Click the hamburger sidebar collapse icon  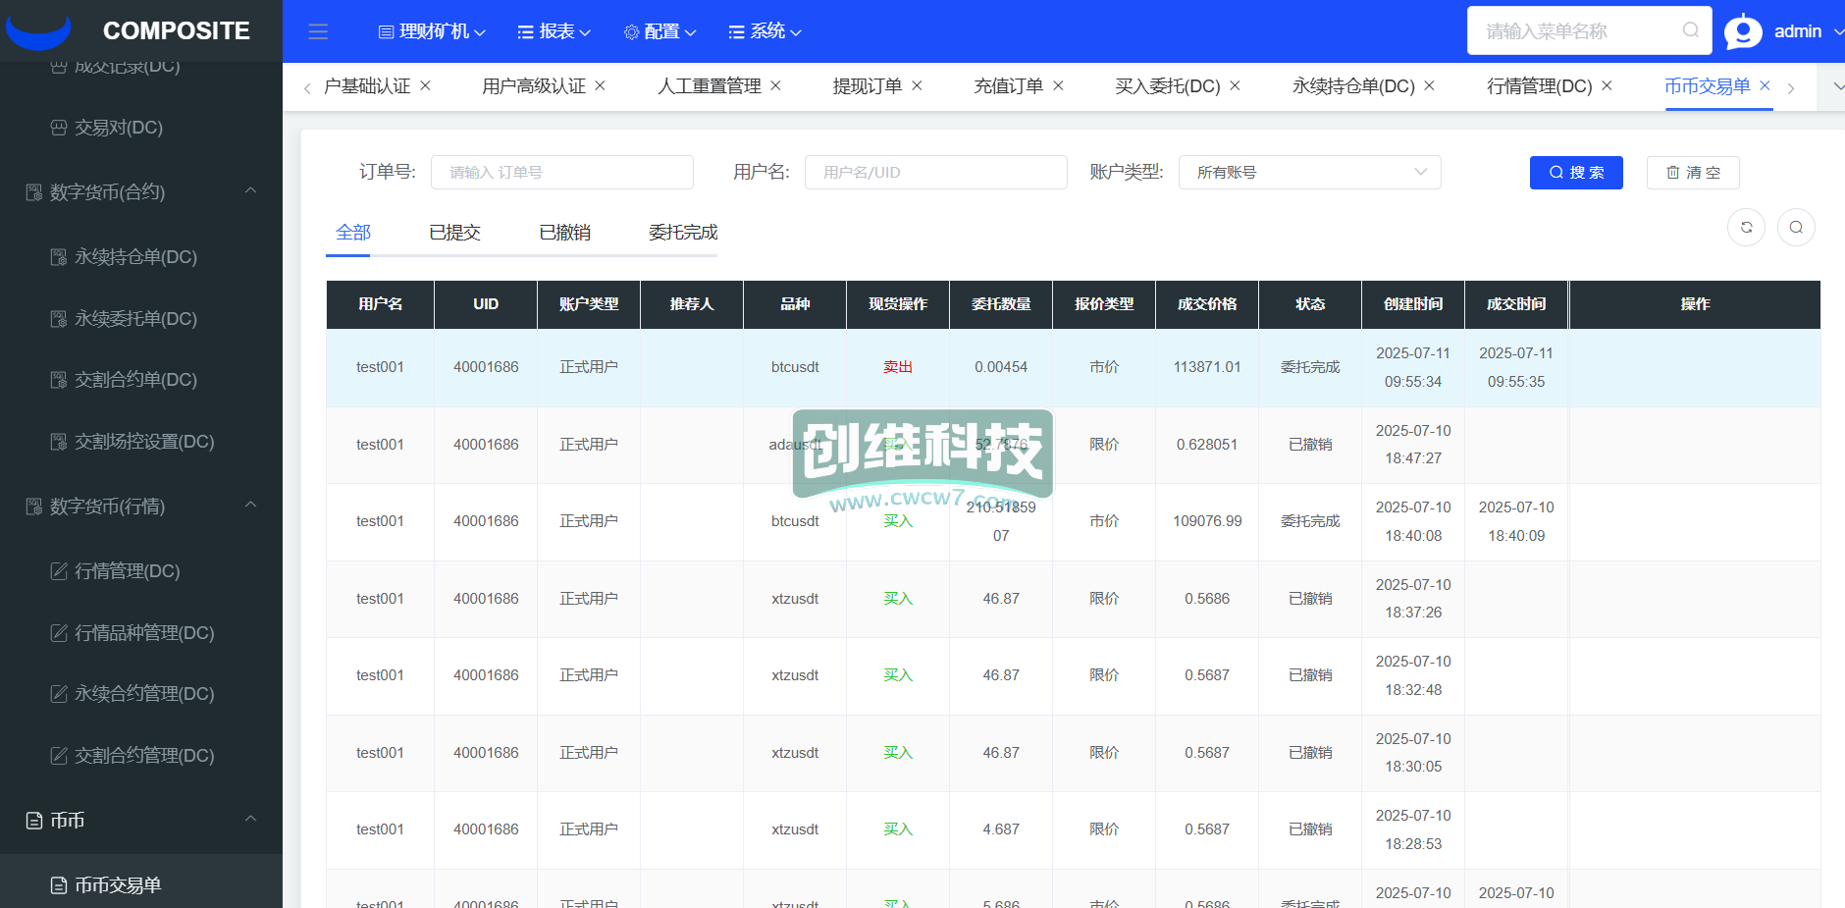coord(318,31)
